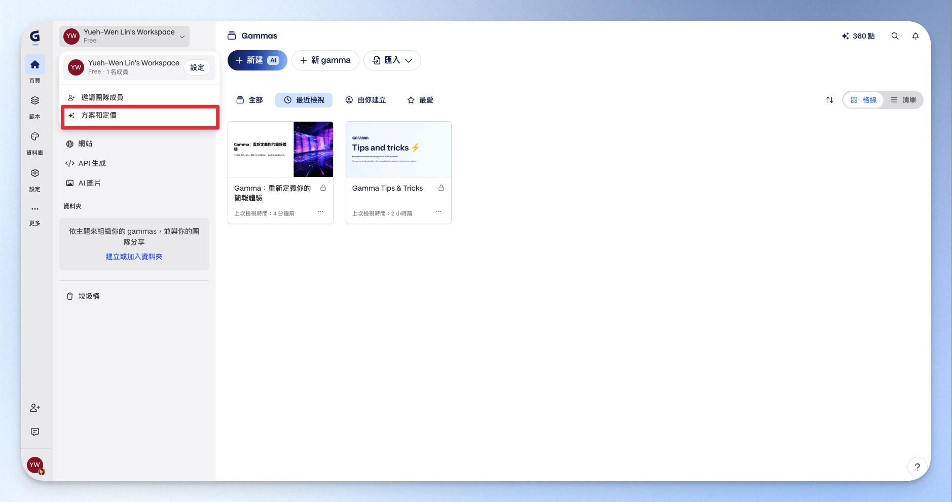Toggle the 最愛 favorites filter

(420, 100)
